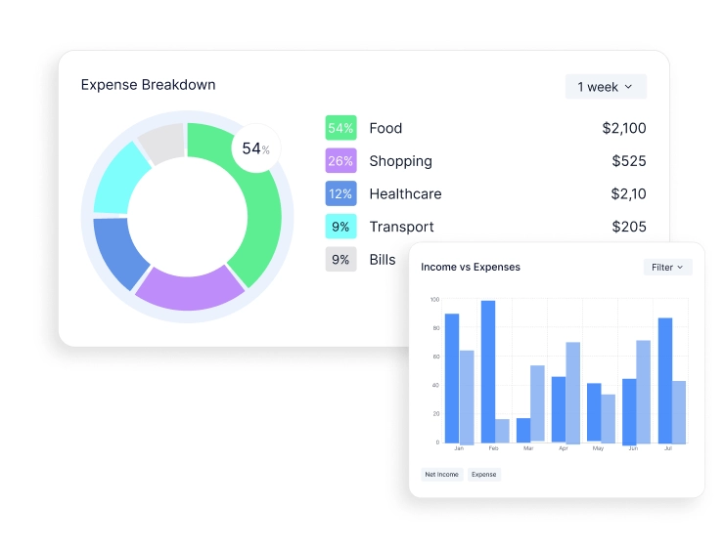Image resolution: width=724 pixels, height=547 pixels.
Task: Click the green 54% Food badge
Action: [340, 128]
